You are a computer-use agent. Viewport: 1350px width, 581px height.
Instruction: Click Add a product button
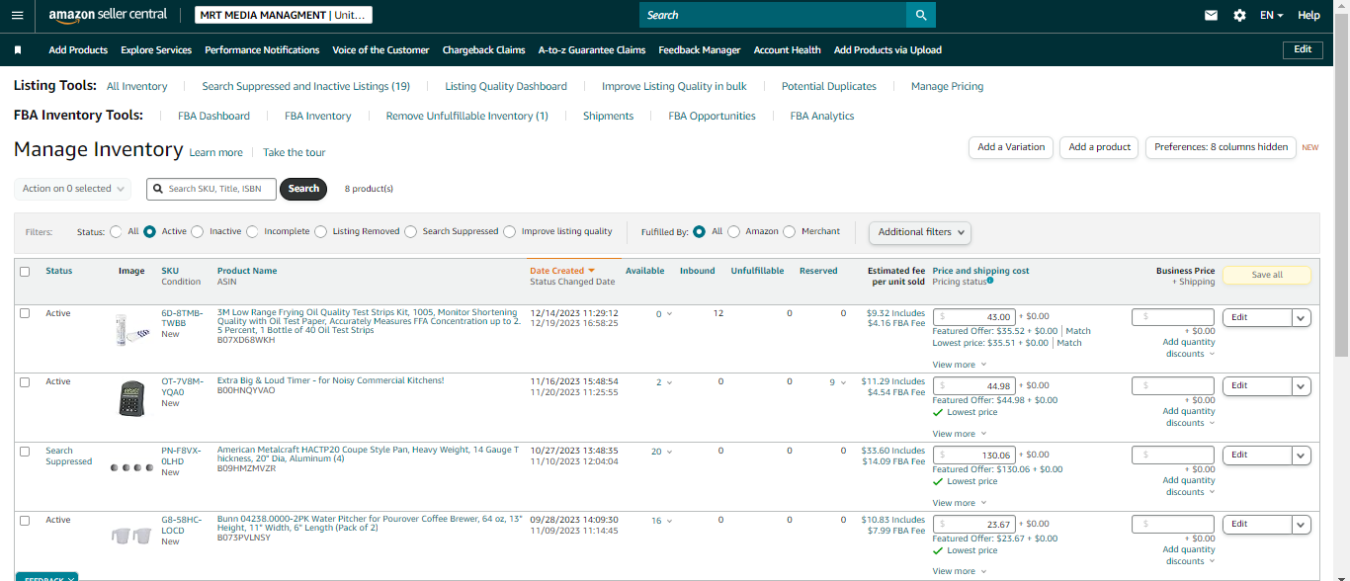click(1099, 147)
